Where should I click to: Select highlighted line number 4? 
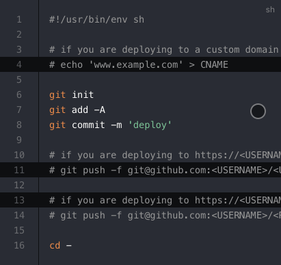(19, 64)
